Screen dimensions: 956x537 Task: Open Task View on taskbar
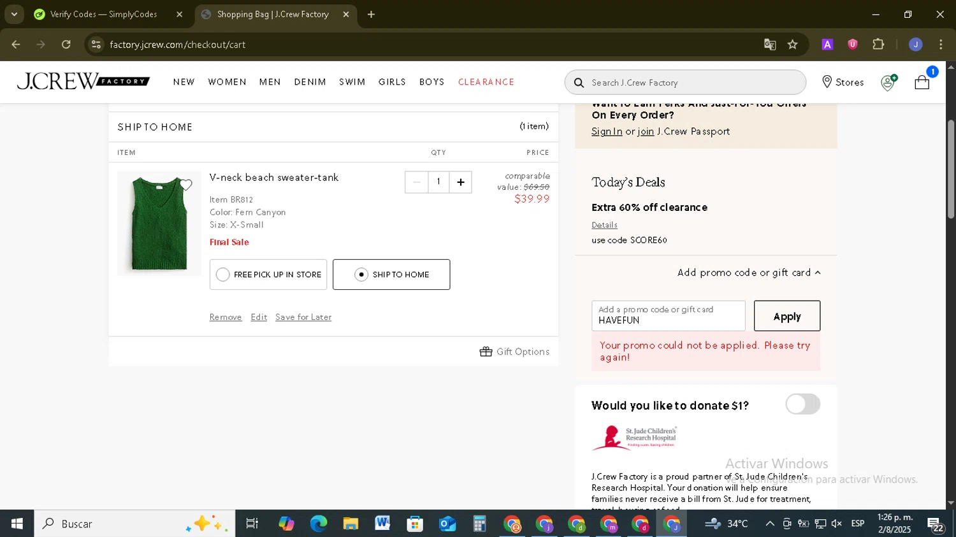coord(252,524)
